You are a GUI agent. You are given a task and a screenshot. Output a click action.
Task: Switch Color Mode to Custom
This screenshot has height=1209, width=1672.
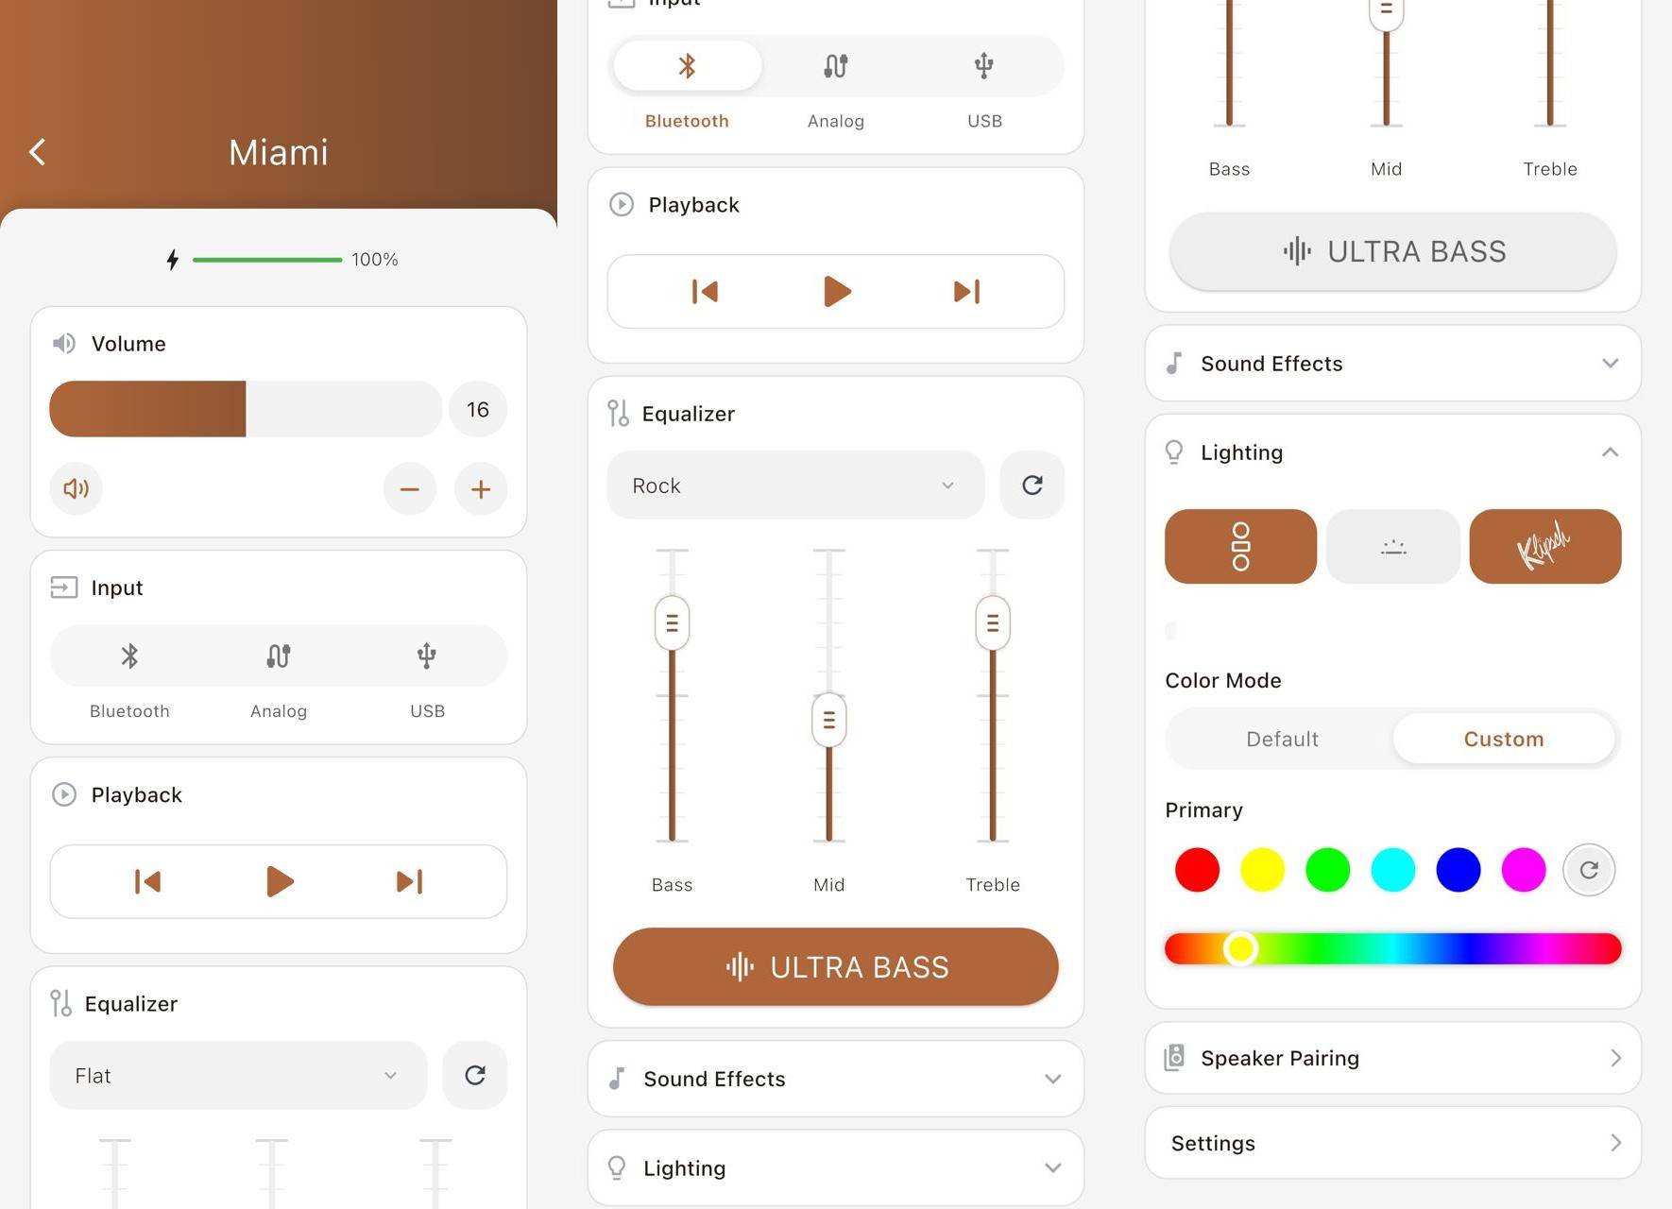(x=1504, y=739)
